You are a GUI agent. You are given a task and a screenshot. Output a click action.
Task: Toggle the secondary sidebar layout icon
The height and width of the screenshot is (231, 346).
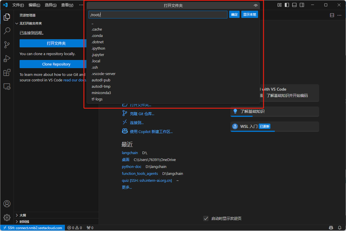coord(302,5)
